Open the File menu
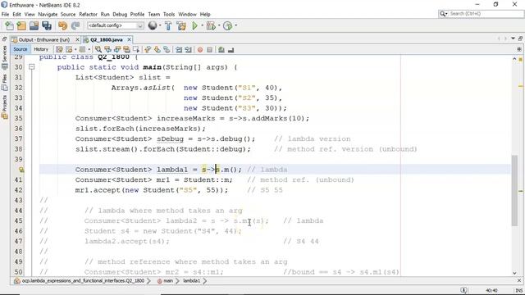The height and width of the screenshot is (295, 525). click(5, 15)
